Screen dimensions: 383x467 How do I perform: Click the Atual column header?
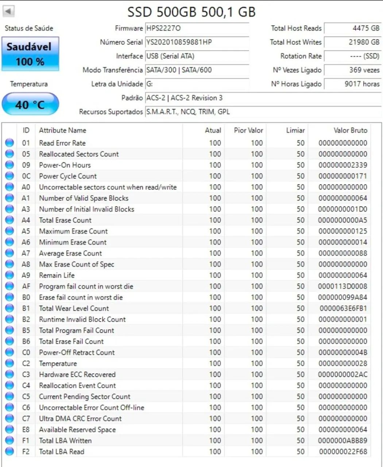tap(213, 130)
